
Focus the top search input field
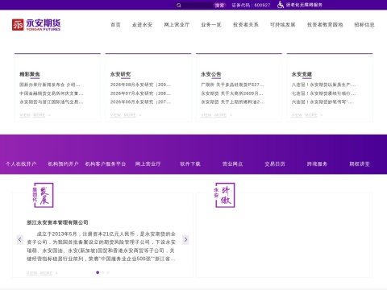pyautogui.click(x=198, y=5)
